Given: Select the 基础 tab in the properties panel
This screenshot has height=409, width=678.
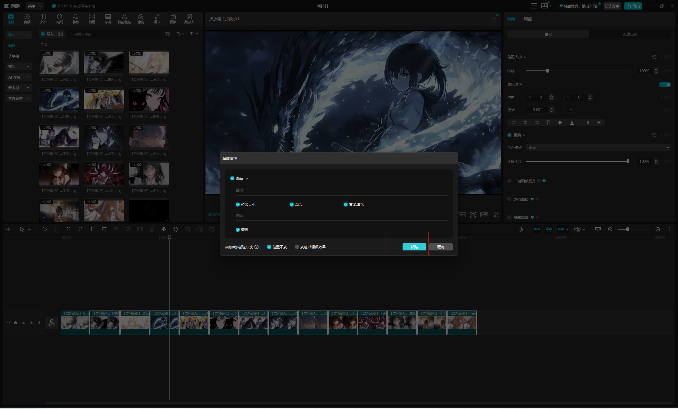Looking at the screenshot, I should tap(548, 34).
